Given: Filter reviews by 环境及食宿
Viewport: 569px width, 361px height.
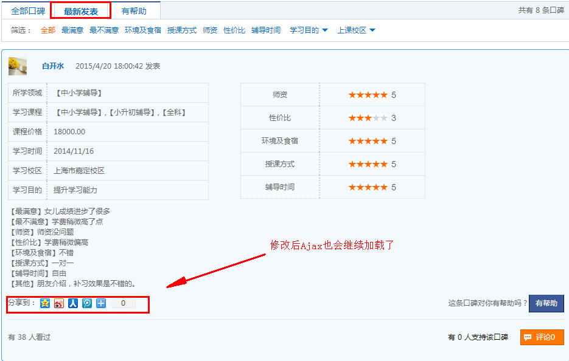Looking at the screenshot, I should pos(143,30).
